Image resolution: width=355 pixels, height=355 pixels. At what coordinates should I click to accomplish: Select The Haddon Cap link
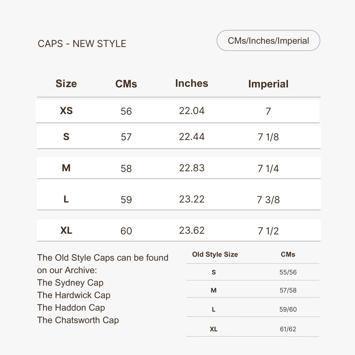71,308
